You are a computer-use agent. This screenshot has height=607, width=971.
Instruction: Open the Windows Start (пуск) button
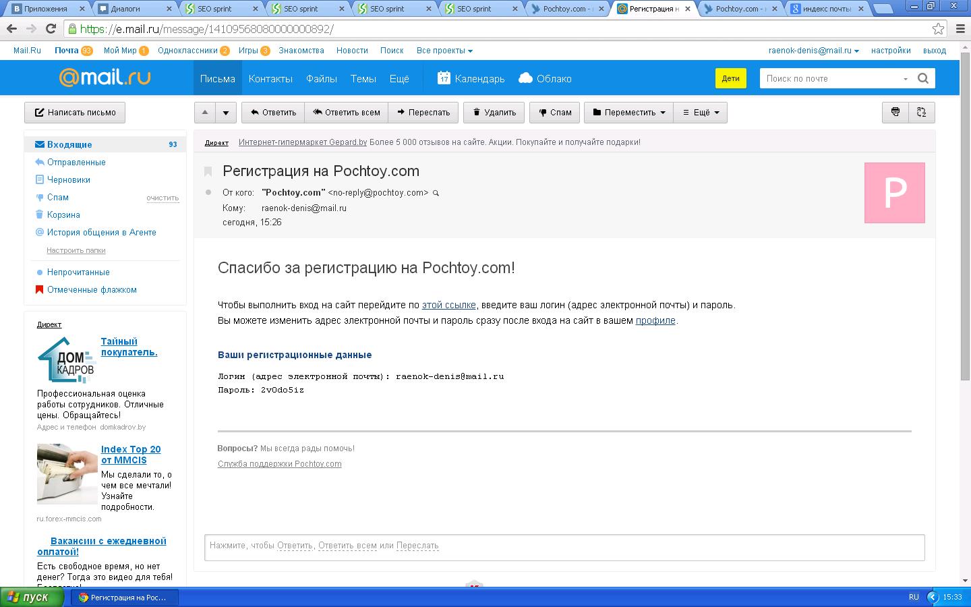(32, 597)
